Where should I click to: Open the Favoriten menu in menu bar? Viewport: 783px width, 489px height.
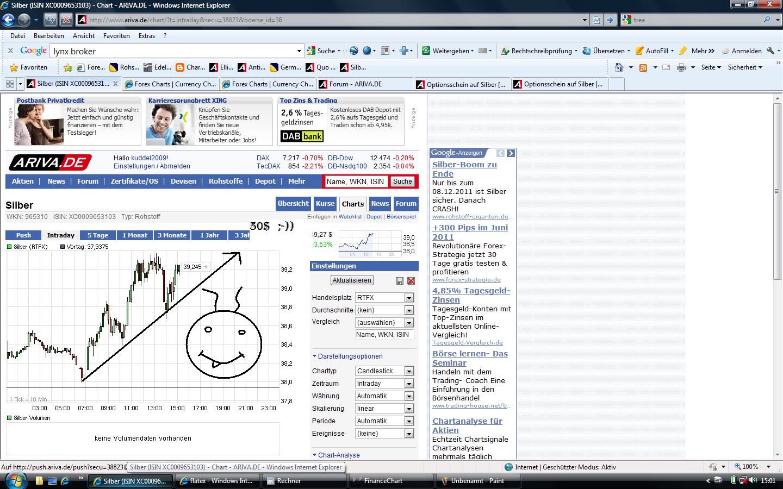116,36
